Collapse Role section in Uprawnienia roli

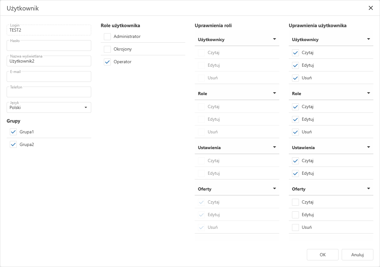point(274,93)
